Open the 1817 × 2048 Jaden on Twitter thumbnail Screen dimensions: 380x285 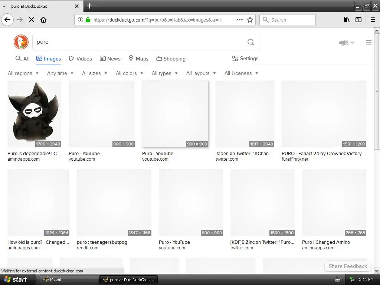coord(245,114)
